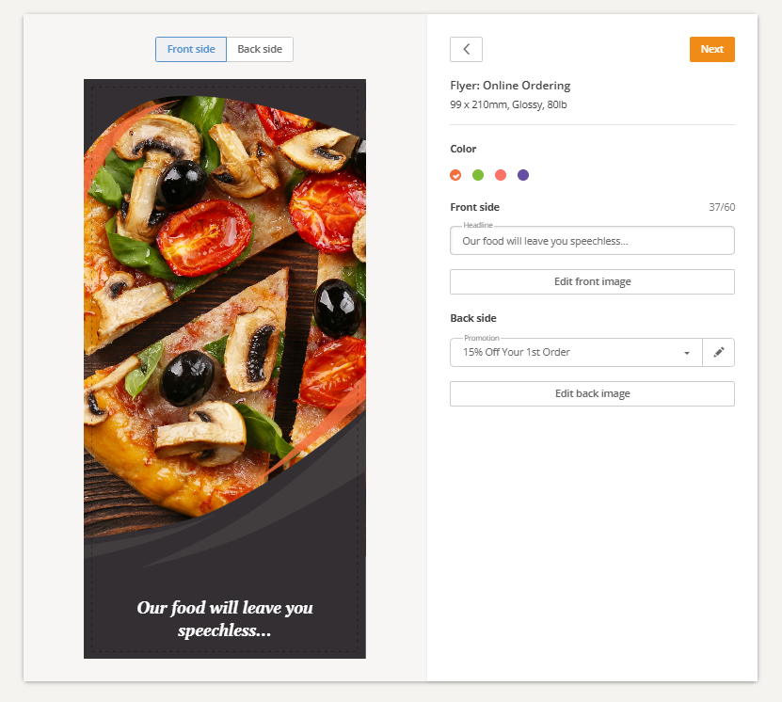Click the 37/60 character counter
This screenshot has height=702, width=782.
722,207
